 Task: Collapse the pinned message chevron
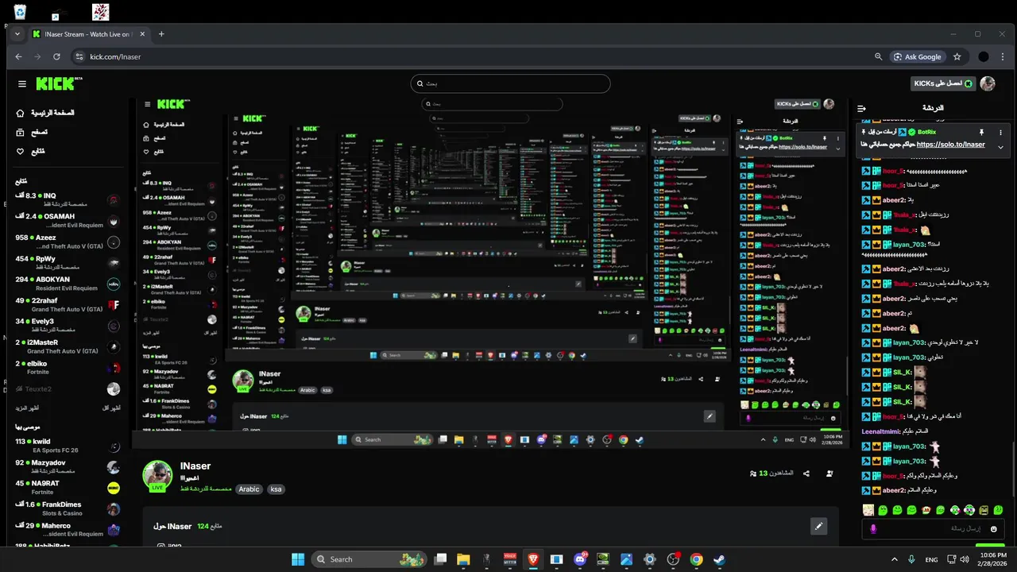1000,147
